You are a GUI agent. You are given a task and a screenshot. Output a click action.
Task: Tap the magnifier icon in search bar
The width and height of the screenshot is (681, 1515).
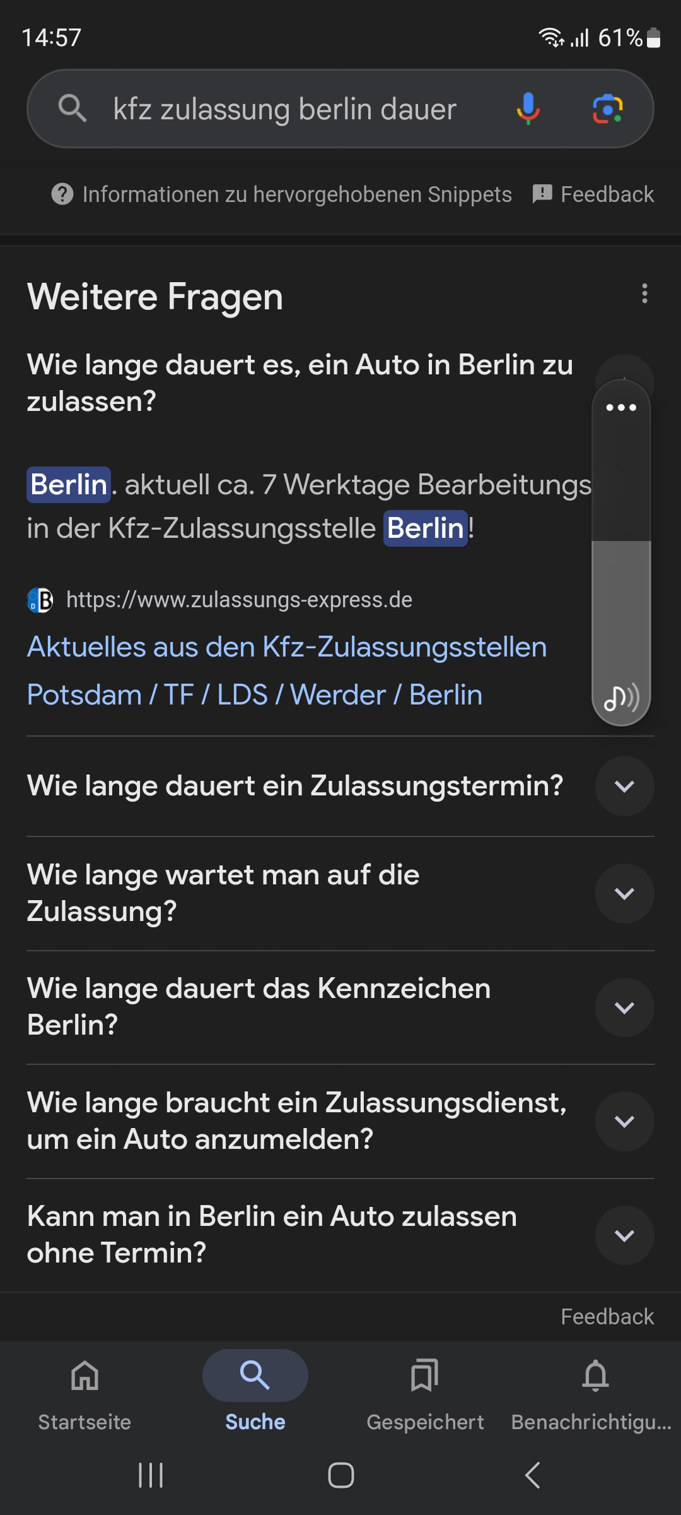[x=72, y=109]
